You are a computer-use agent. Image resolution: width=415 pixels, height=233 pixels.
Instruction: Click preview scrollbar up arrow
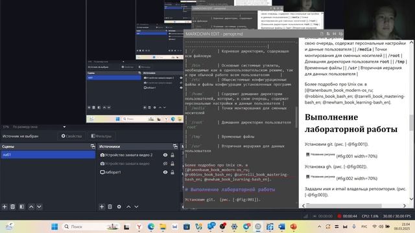coord(411,42)
